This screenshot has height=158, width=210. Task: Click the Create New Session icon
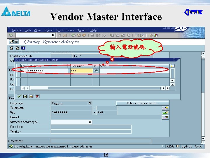[136, 35]
